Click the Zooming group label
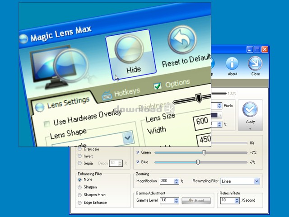The height and width of the screenshot is (217, 289). pos(142,174)
